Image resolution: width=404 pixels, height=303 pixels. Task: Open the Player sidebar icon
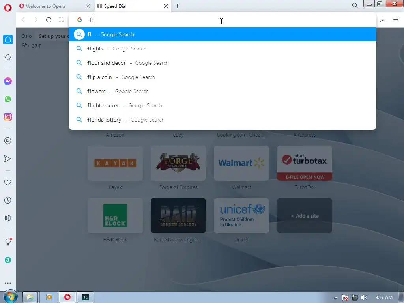pyautogui.click(x=8, y=141)
